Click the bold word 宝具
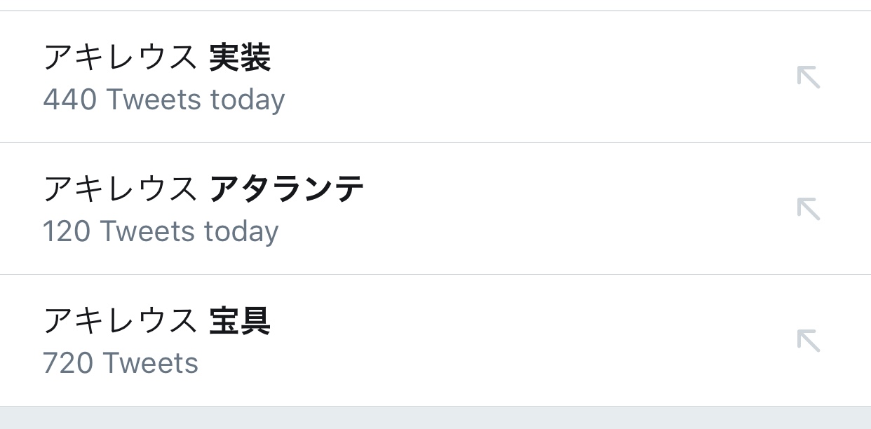Viewport: 871px width, 429px height. 240,322
